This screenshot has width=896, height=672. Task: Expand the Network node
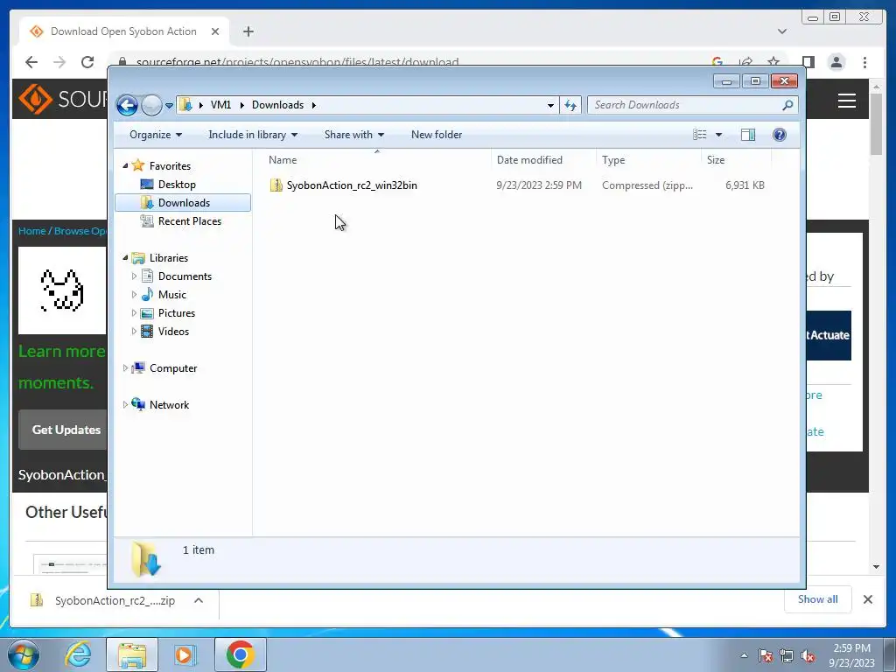(126, 405)
